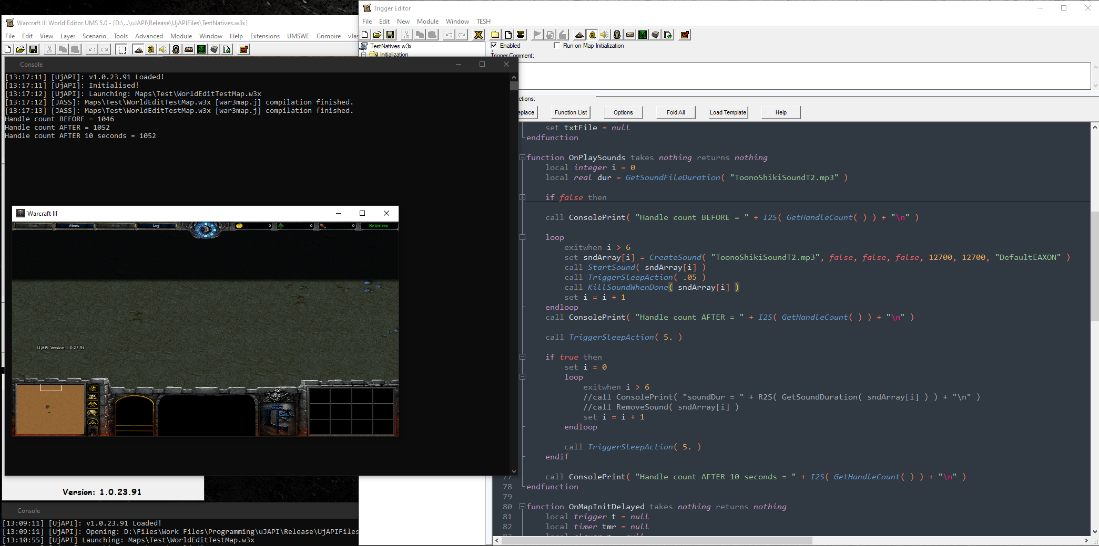Open Terrain Editor from the World Editor toolbar

pos(138,49)
